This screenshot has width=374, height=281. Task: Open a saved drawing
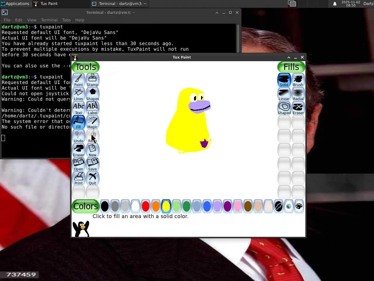coord(79,165)
